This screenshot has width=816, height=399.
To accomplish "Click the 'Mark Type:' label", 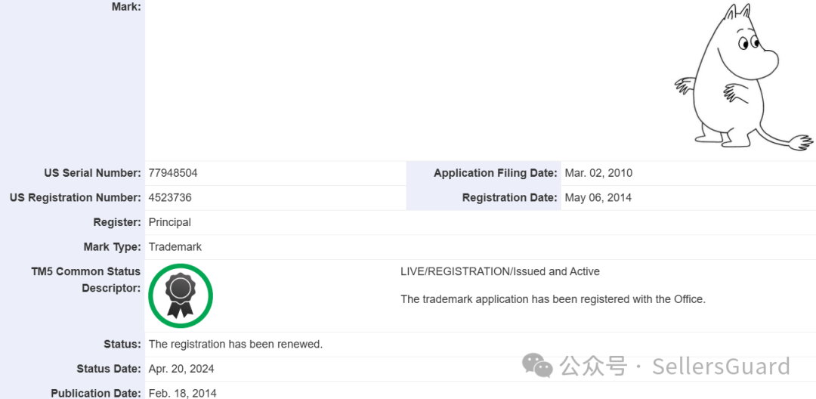I will click(113, 247).
